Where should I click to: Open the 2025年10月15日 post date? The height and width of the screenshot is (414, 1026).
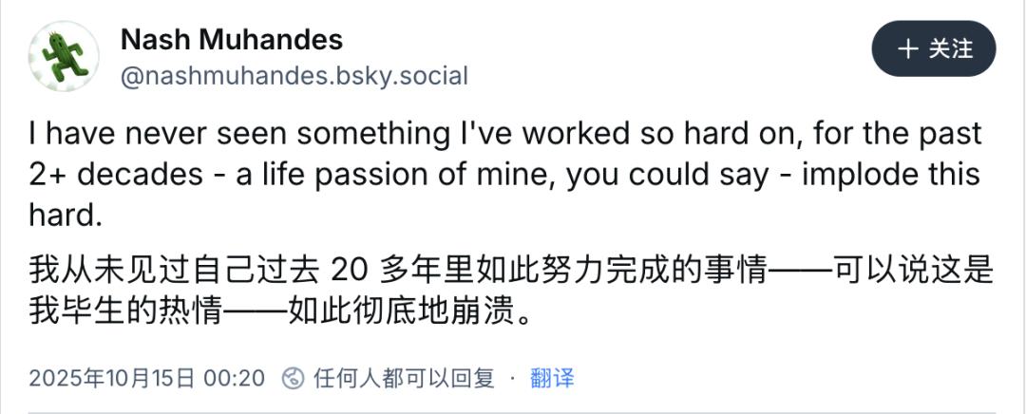tap(112, 378)
